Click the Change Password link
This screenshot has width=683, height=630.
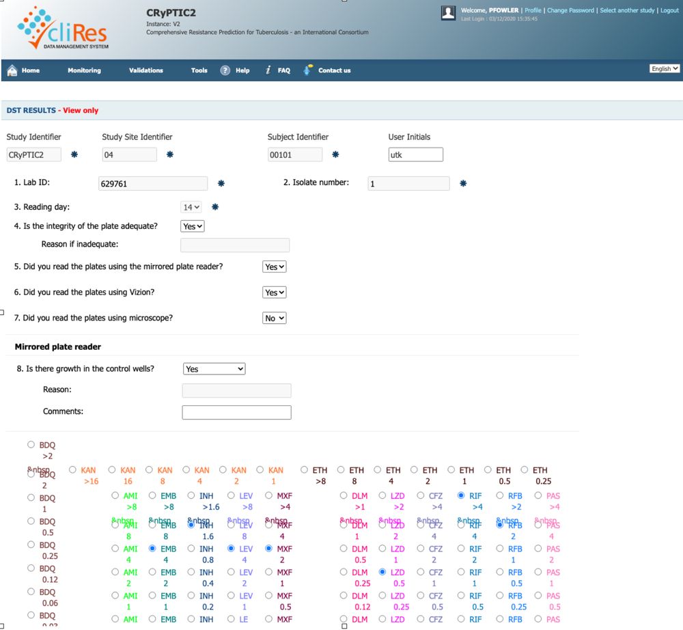[x=570, y=10]
